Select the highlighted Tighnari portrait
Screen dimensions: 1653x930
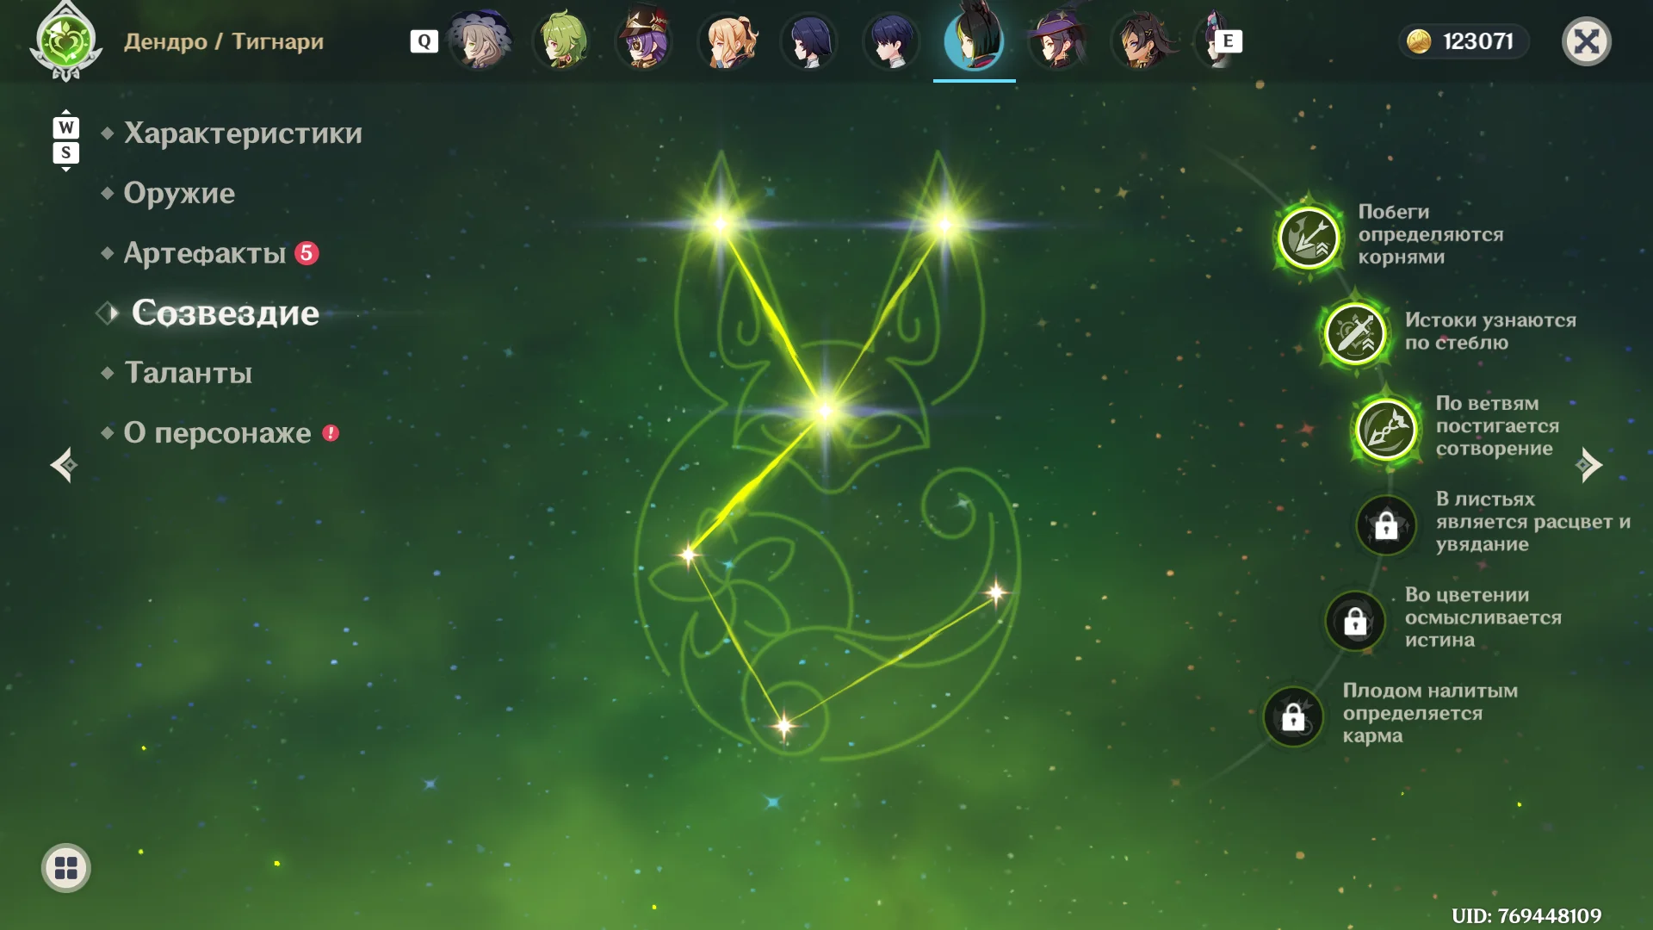[x=975, y=40]
